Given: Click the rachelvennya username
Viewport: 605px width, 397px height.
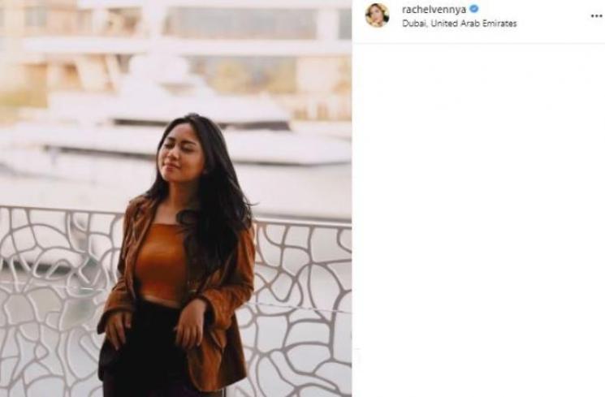Looking at the screenshot, I should click(434, 9).
